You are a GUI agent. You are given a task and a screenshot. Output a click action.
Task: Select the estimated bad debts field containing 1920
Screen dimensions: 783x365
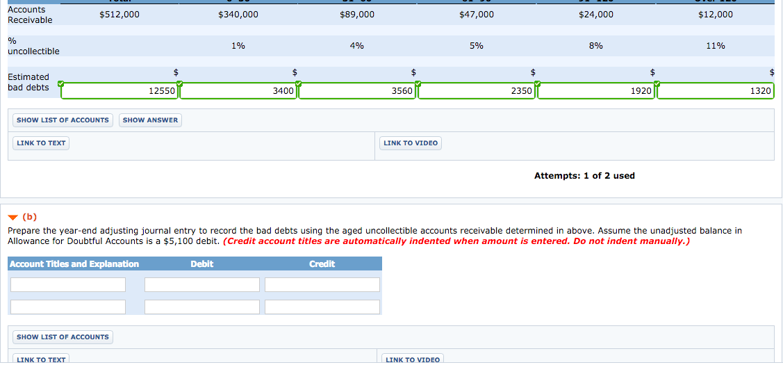pyautogui.click(x=596, y=91)
